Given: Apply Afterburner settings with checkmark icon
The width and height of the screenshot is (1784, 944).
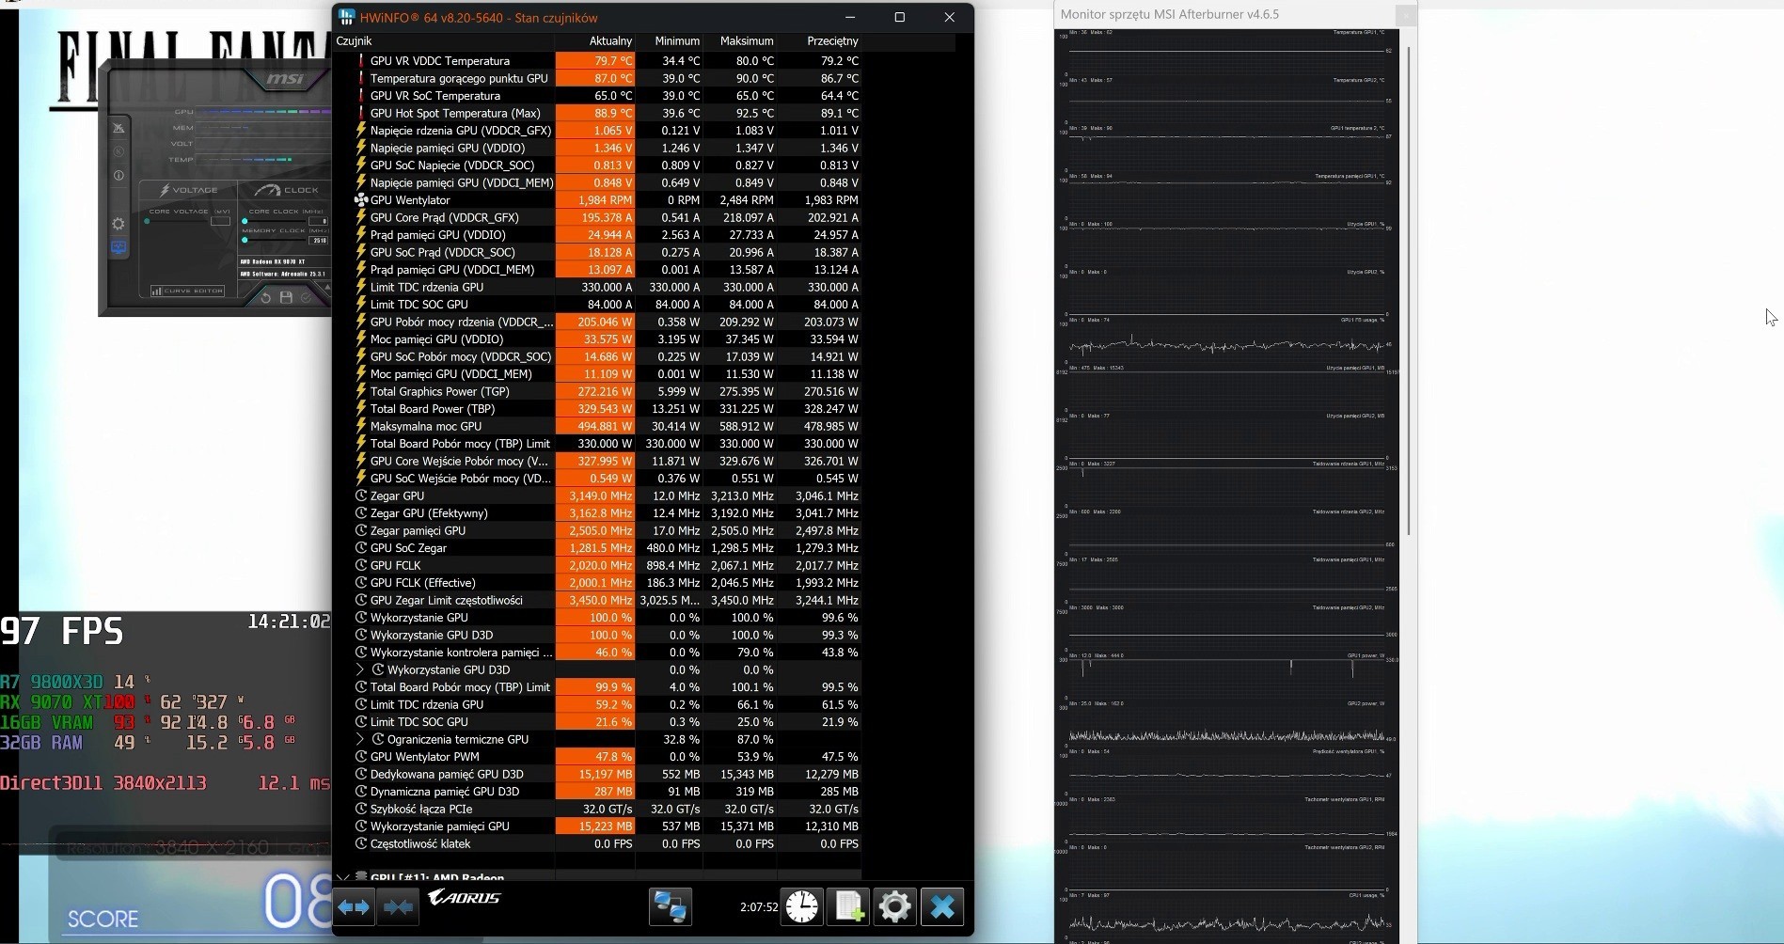Looking at the screenshot, I should [x=306, y=298].
